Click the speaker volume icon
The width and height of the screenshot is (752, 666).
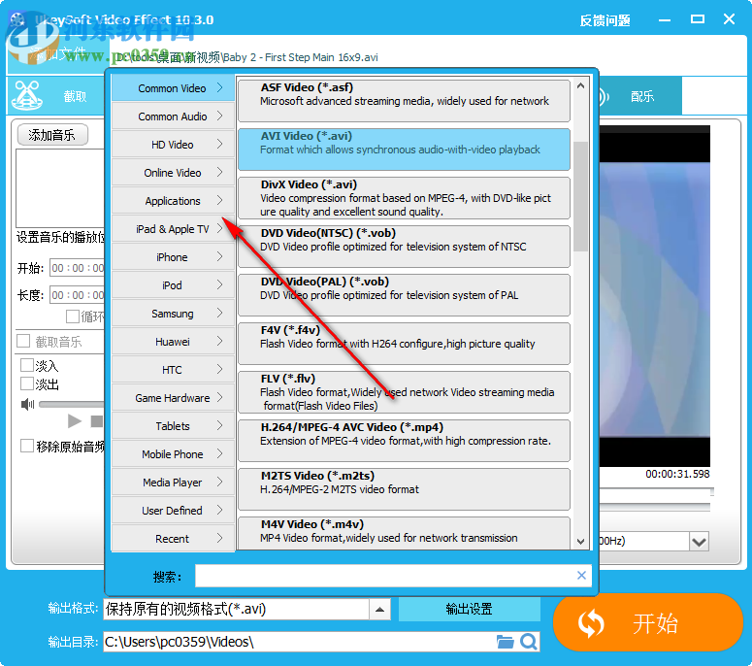pyautogui.click(x=27, y=404)
